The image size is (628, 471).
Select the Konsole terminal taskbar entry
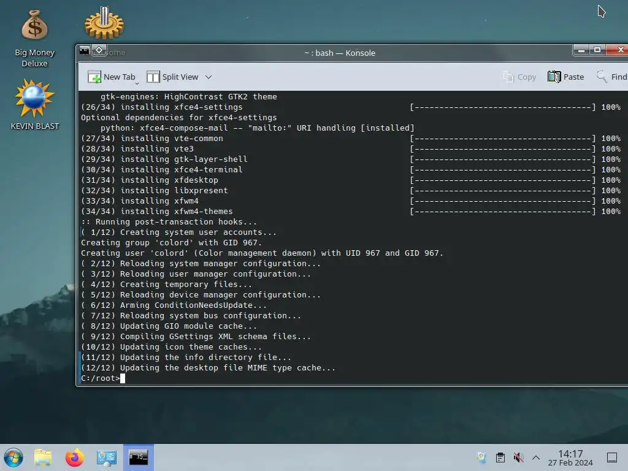(138, 458)
